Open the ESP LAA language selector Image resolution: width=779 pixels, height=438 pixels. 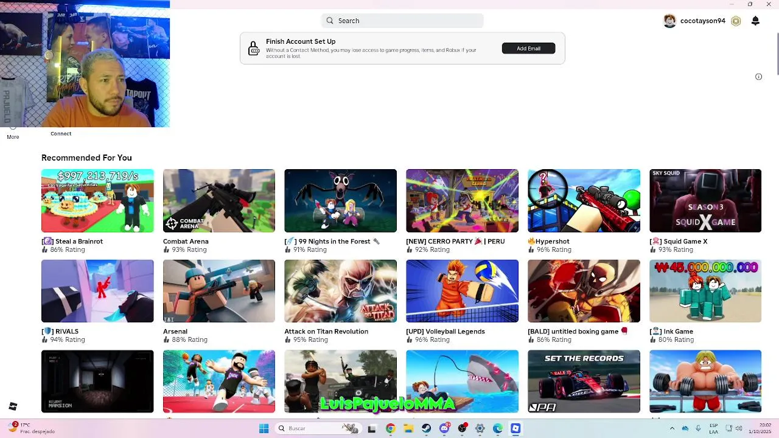[713, 428]
